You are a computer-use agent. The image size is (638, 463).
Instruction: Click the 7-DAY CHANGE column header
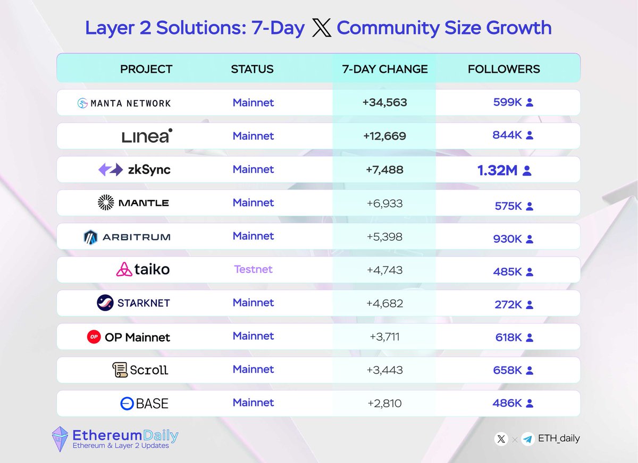(x=385, y=69)
